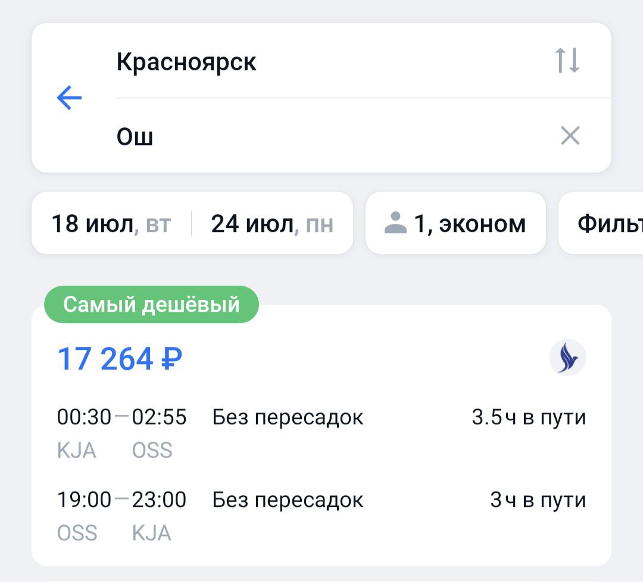
Task: Tap the 3 ч в пути duration
Action: (538, 500)
